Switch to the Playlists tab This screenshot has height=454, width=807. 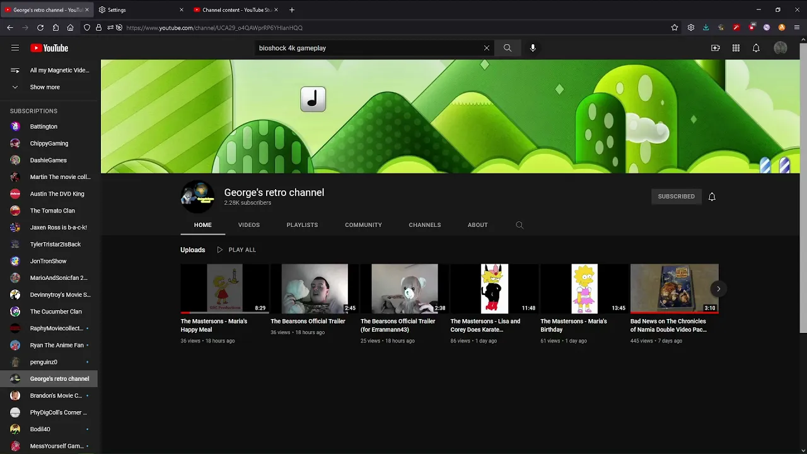point(302,225)
